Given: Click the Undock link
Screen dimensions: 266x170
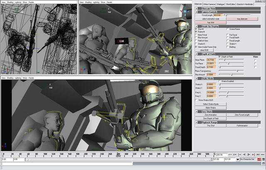Looking at the screenshot, I should point(259,1).
